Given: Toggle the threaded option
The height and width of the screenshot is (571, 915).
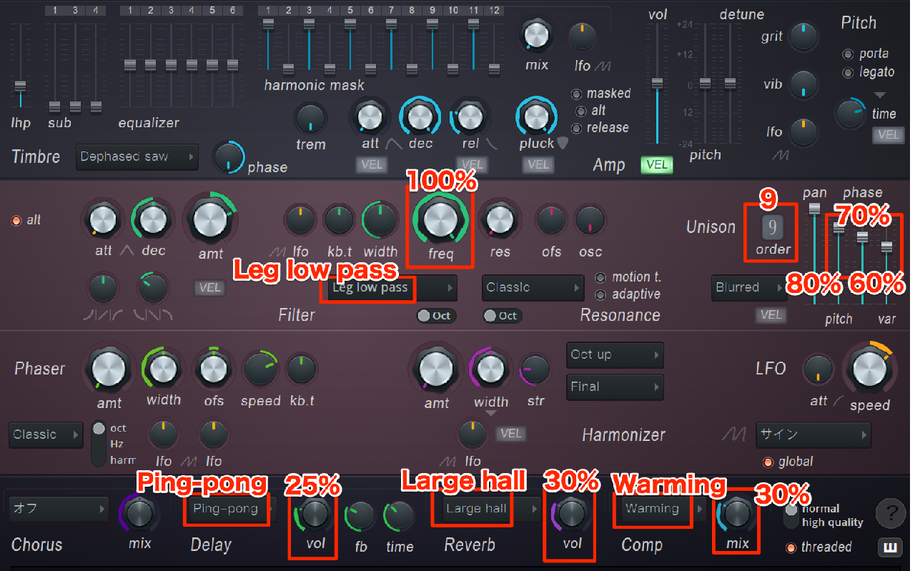Looking at the screenshot, I should click(791, 547).
